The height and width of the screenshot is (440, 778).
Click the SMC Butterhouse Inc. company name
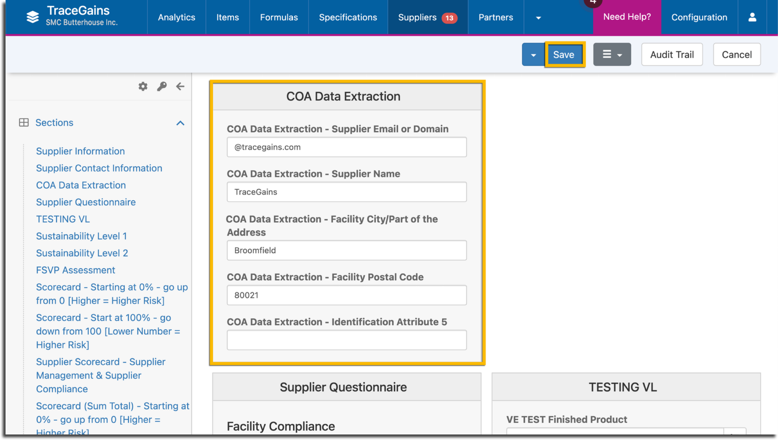(82, 22)
